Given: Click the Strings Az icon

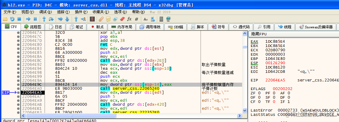Looking at the screenshot, I should click(146, 19).
